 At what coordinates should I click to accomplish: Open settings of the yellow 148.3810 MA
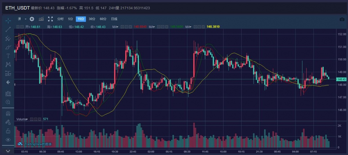point(199,27)
